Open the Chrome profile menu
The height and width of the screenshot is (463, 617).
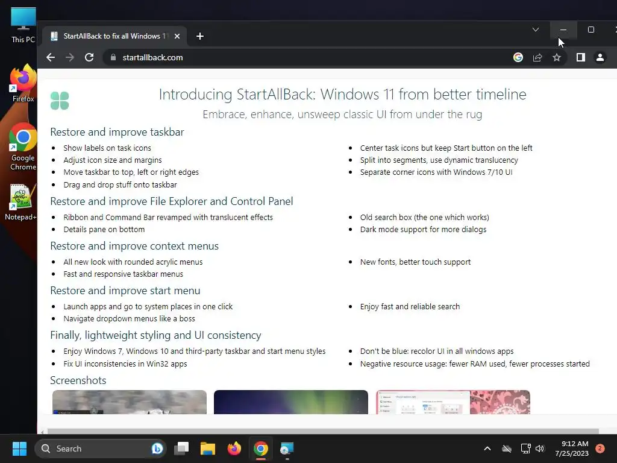tap(600, 57)
